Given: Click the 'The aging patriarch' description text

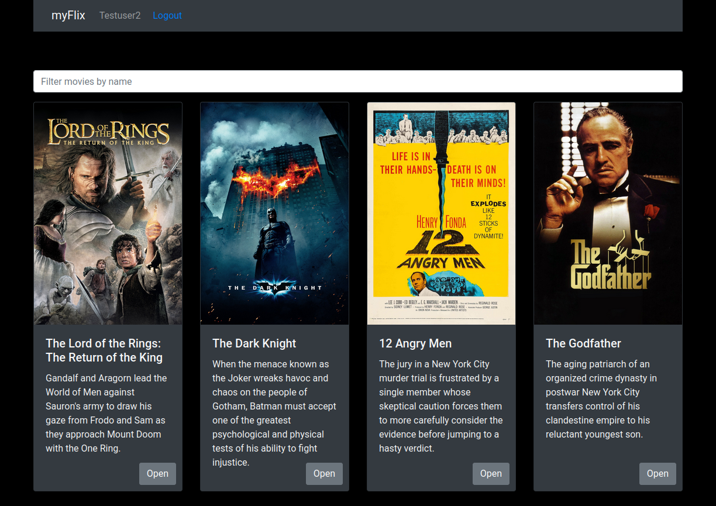Looking at the screenshot, I should click(602, 399).
